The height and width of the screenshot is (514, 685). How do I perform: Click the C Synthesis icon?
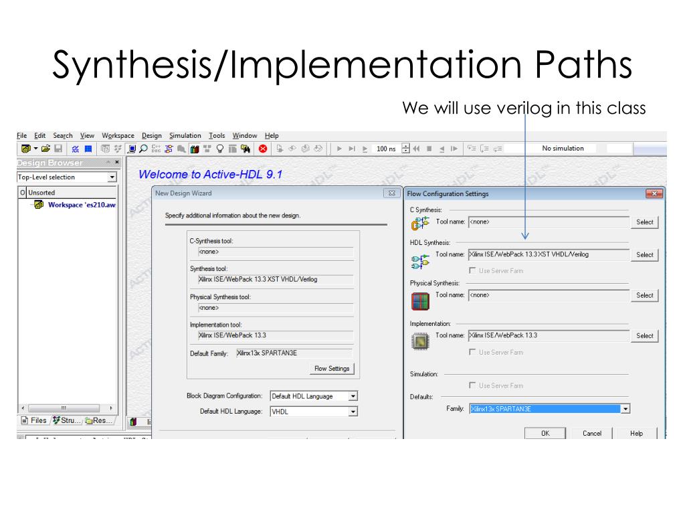pos(420,224)
